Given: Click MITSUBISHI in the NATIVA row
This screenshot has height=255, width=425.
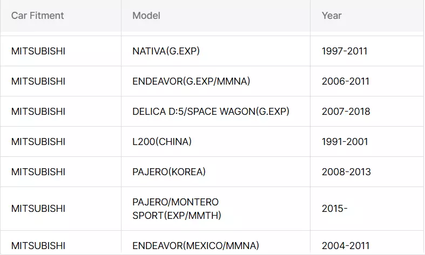Looking at the screenshot, I should click(x=38, y=51).
